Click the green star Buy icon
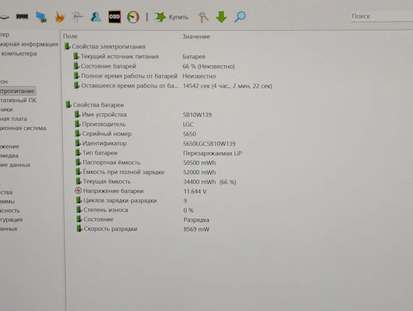Screen dimensions: 413x311 click(x=160, y=17)
